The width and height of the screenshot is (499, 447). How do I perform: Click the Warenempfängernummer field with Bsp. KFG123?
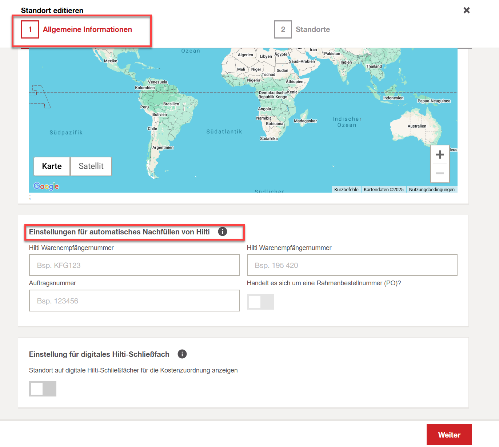tap(134, 265)
